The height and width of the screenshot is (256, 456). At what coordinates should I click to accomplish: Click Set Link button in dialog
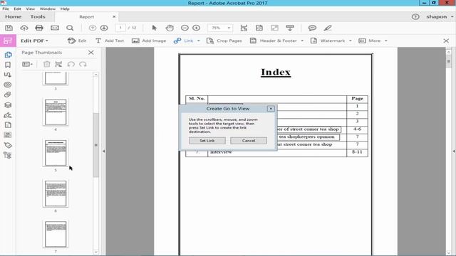pos(207,141)
